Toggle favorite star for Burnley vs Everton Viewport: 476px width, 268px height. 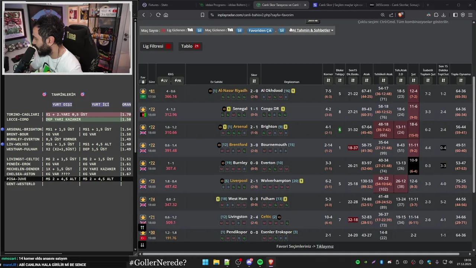[143, 163]
